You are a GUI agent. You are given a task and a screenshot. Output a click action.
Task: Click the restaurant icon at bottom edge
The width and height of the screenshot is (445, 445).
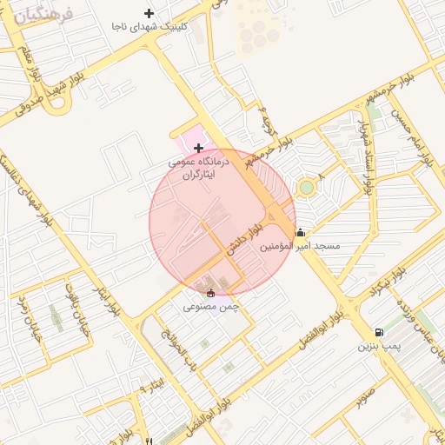(149, 442)
